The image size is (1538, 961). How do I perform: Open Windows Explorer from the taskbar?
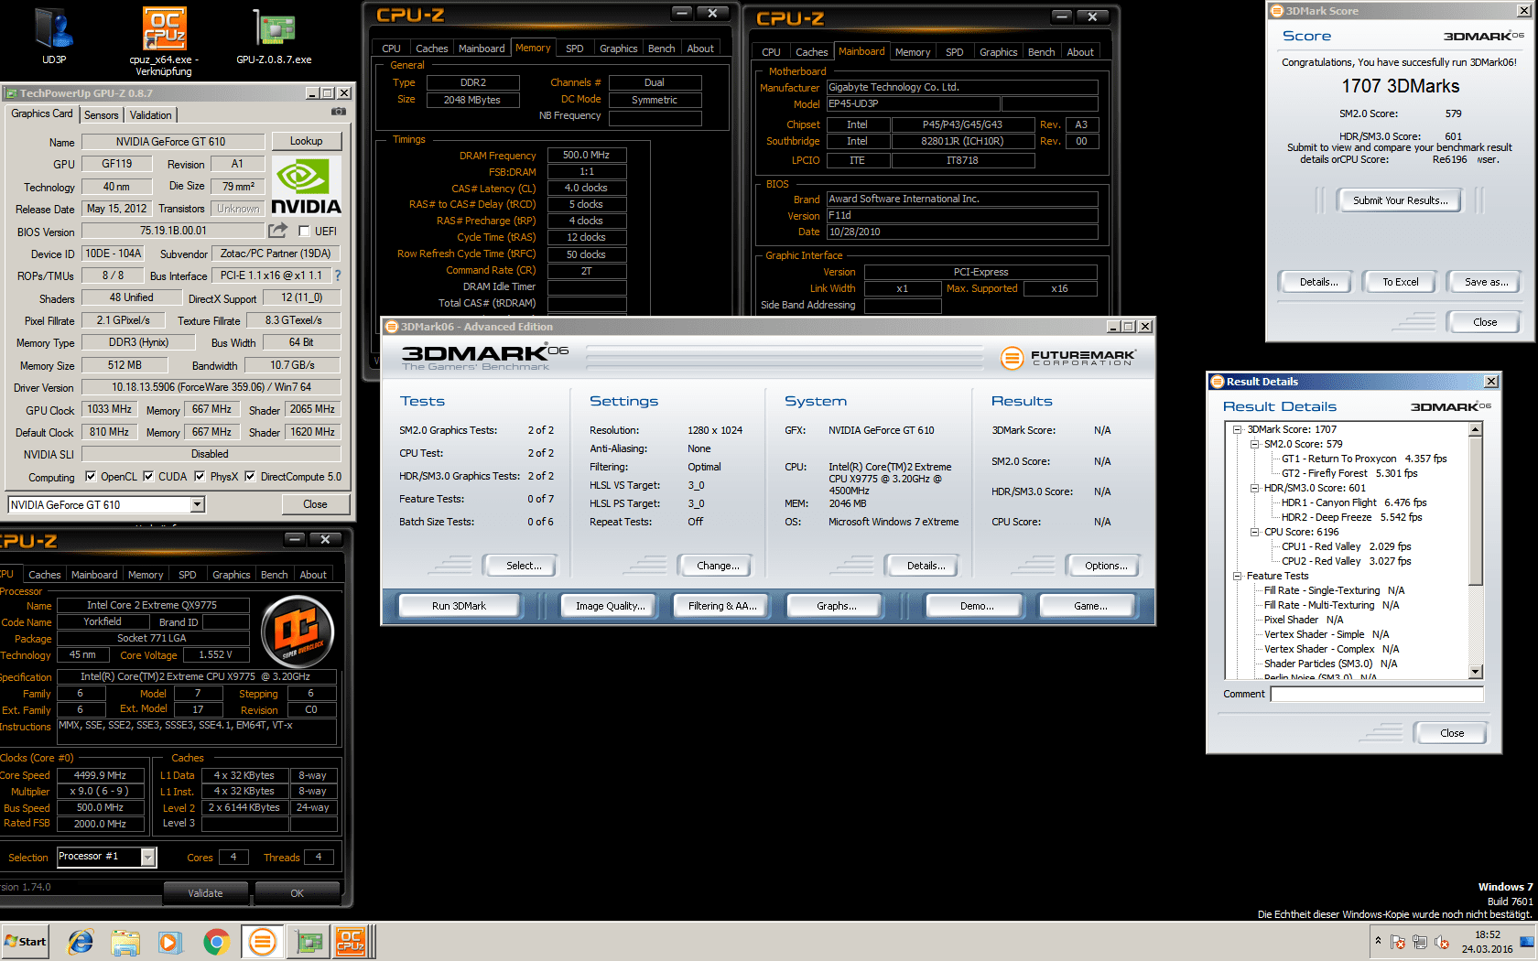[x=125, y=941]
